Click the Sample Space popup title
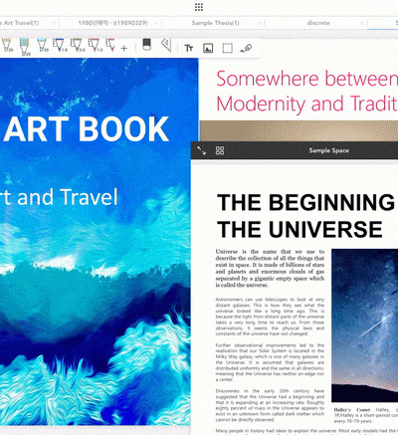Viewport: 398px width, 435px height. click(x=329, y=150)
